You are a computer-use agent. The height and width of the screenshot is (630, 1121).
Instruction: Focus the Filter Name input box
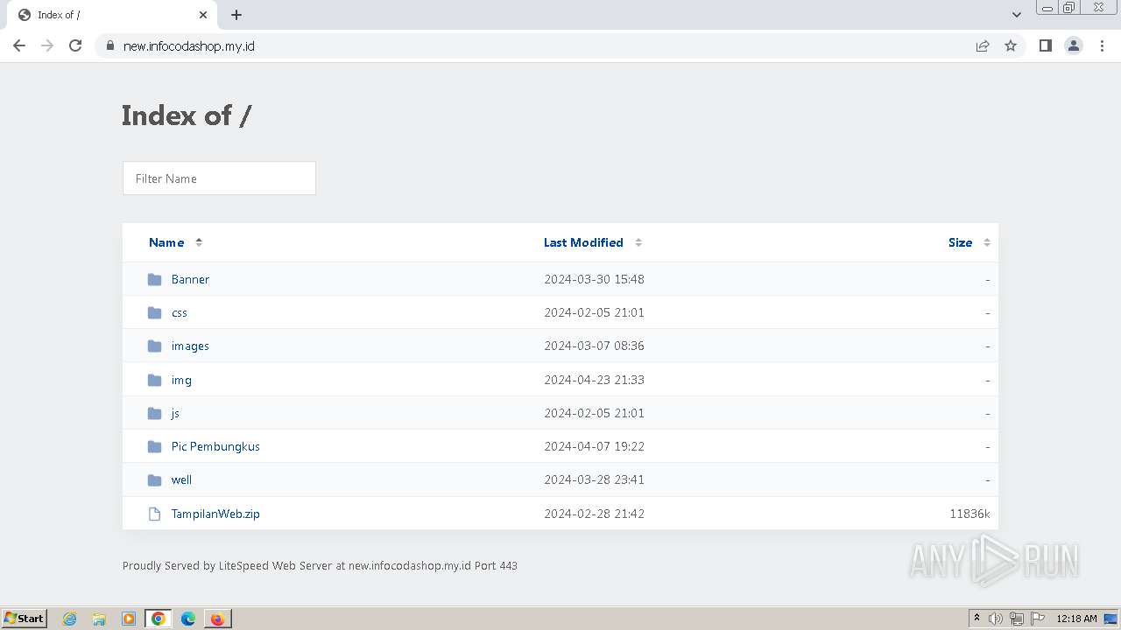[x=219, y=178]
